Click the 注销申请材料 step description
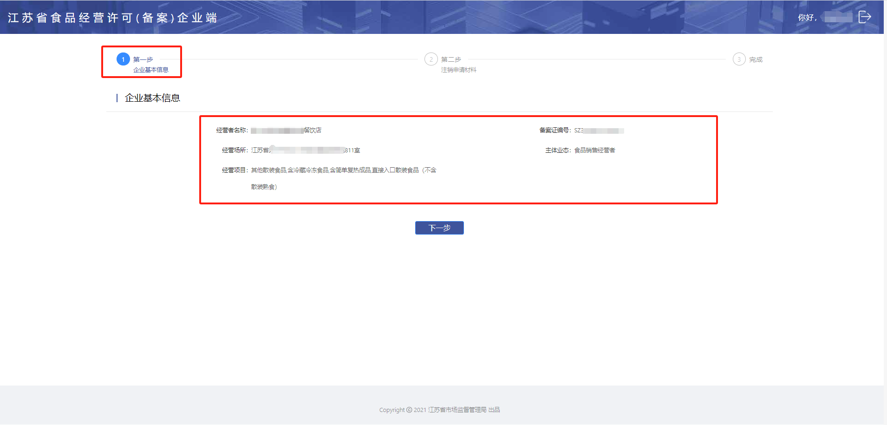The height and width of the screenshot is (425, 887). (458, 70)
